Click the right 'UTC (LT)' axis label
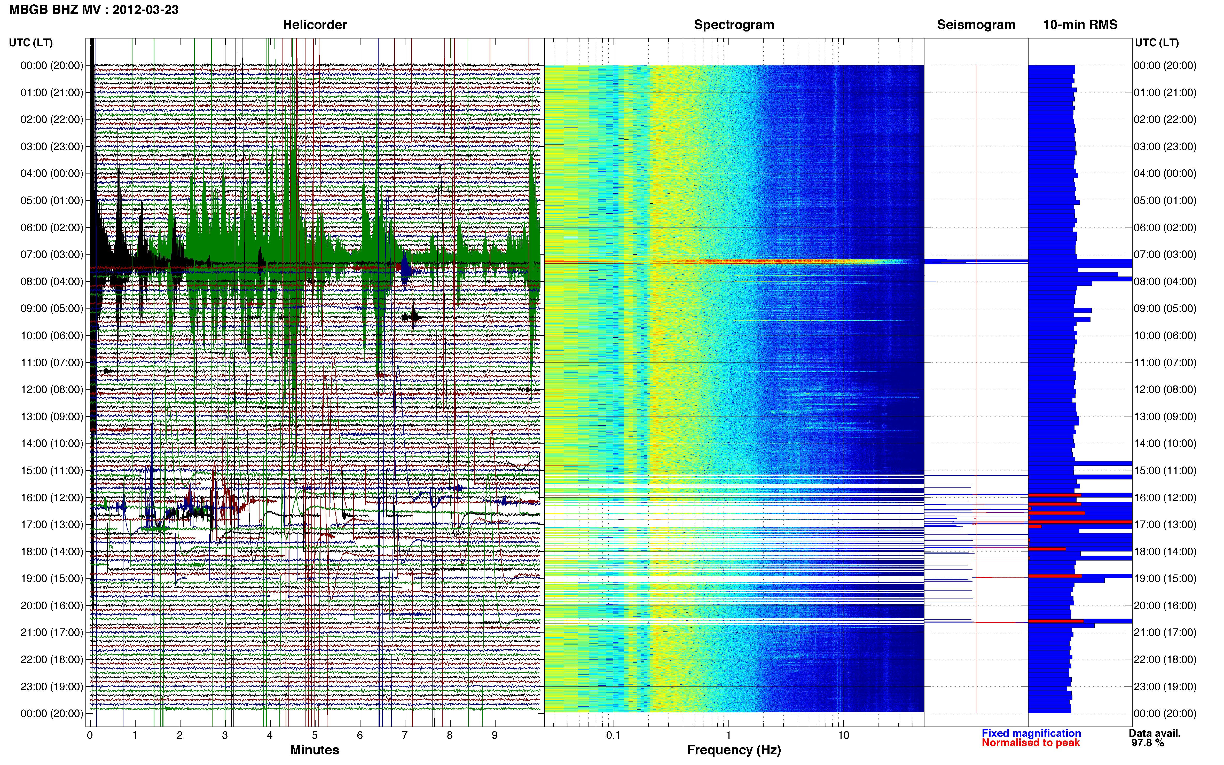Viewport: 1224px width, 765px height. [1157, 43]
